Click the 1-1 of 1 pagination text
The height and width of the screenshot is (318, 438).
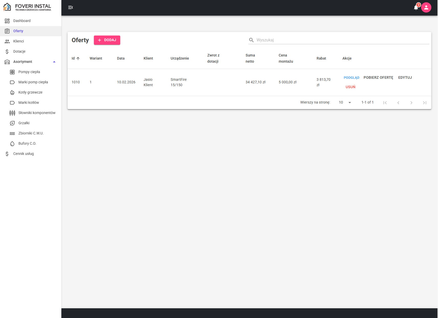point(368,102)
